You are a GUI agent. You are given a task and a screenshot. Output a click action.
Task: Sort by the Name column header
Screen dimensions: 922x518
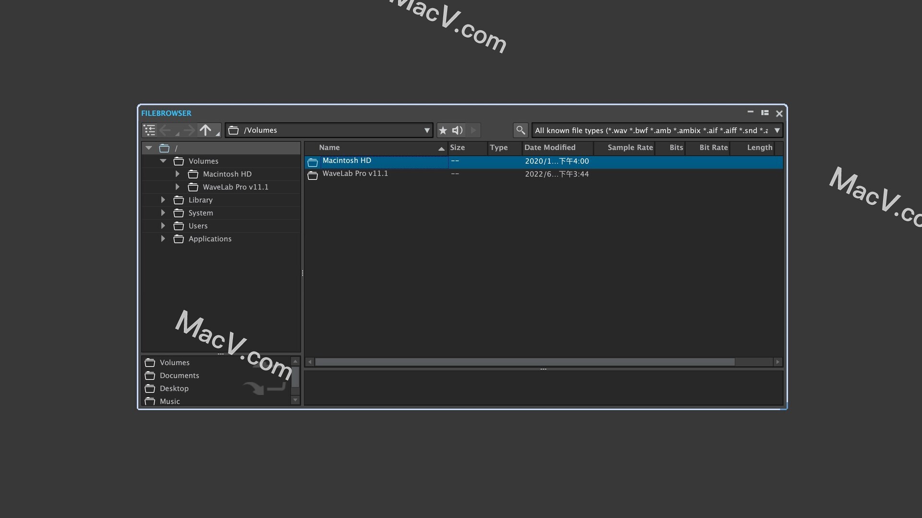(x=376, y=148)
